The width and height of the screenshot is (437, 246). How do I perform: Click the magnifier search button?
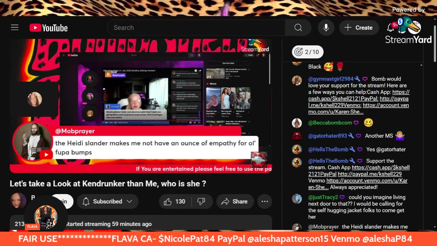coord(298,28)
